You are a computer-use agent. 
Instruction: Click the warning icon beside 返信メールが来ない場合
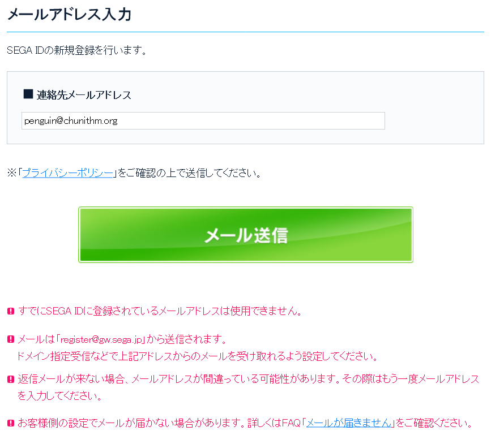click(11, 379)
